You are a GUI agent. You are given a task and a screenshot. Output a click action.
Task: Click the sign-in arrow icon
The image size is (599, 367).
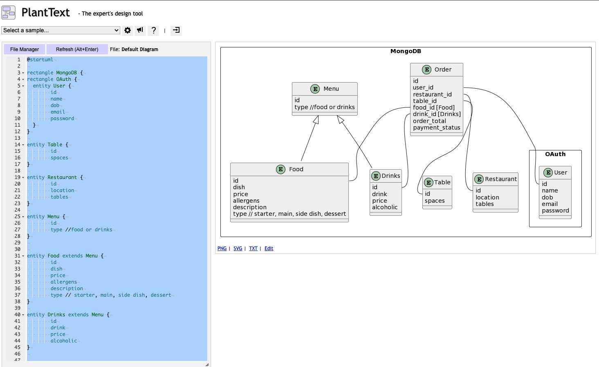pyautogui.click(x=176, y=30)
